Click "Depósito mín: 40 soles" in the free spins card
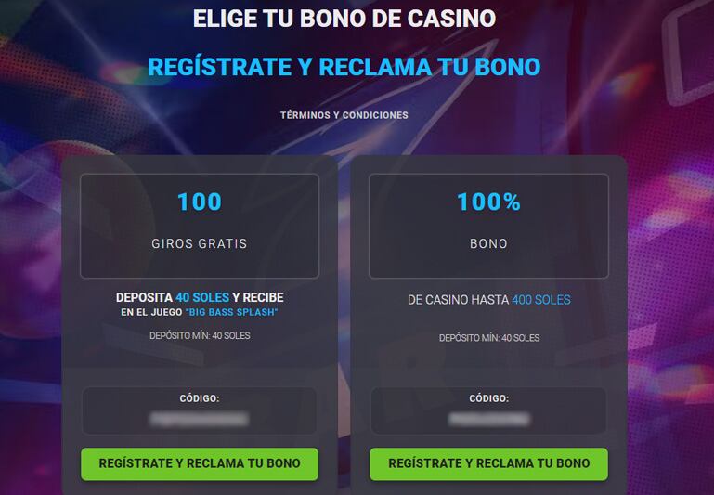This screenshot has height=495, width=714. pyautogui.click(x=200, y=336)
